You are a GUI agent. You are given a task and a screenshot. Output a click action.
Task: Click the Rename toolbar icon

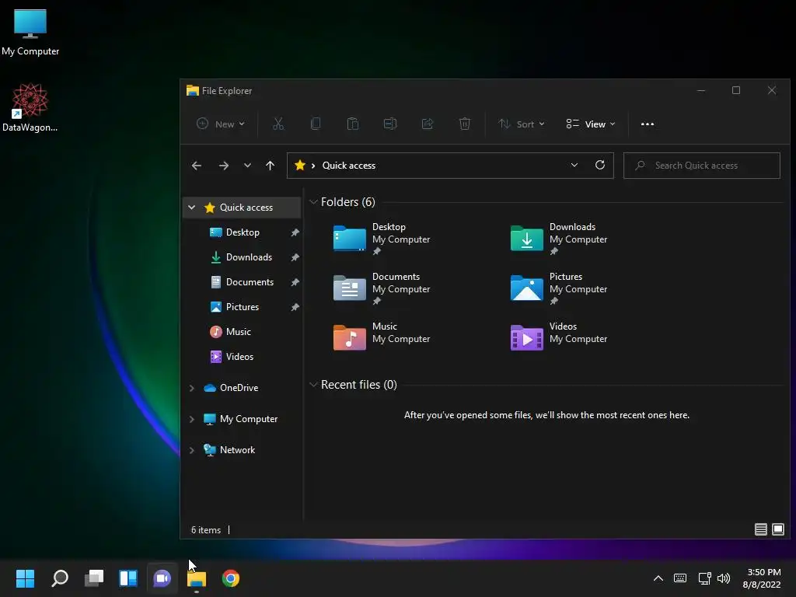(390, 124)
